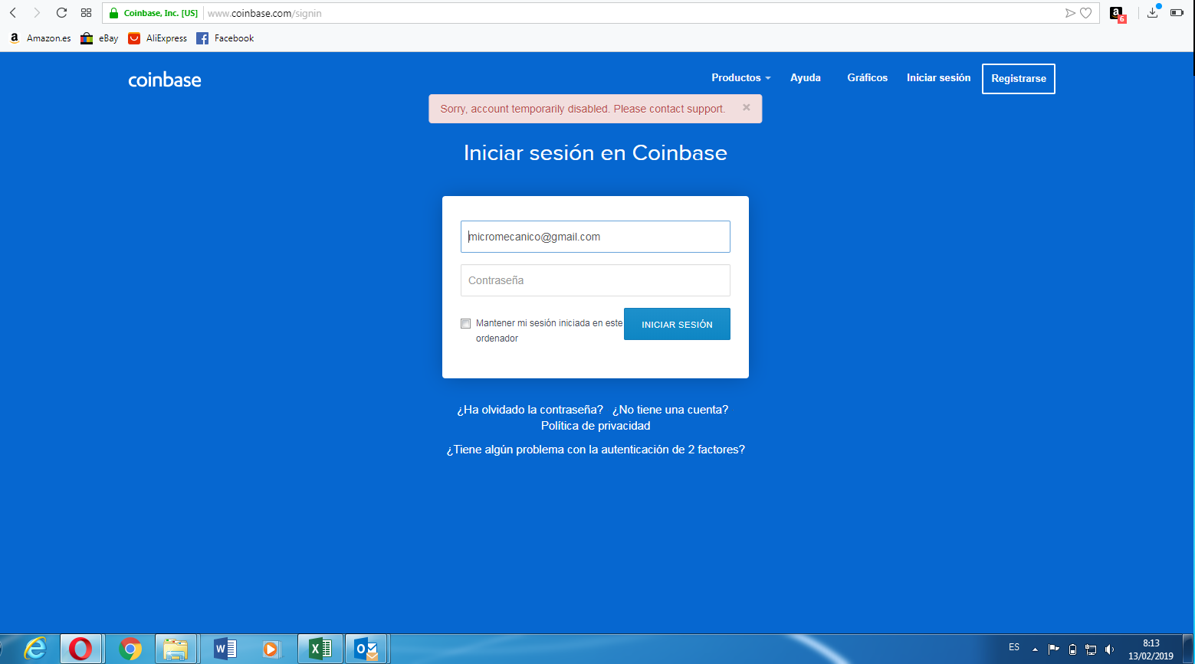Open the Ayuda menu item

[806, 77]
